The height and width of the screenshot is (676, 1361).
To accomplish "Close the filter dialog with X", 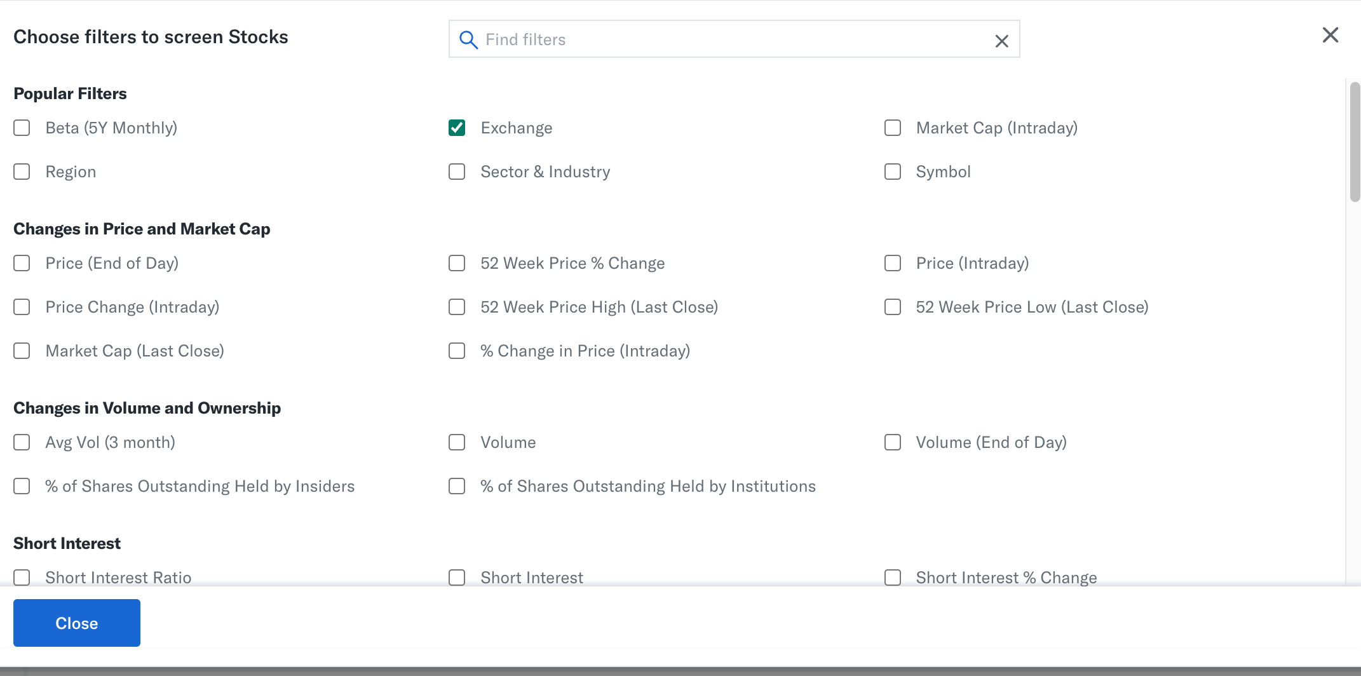I will pyautogui.click(x=1330, y=35).
